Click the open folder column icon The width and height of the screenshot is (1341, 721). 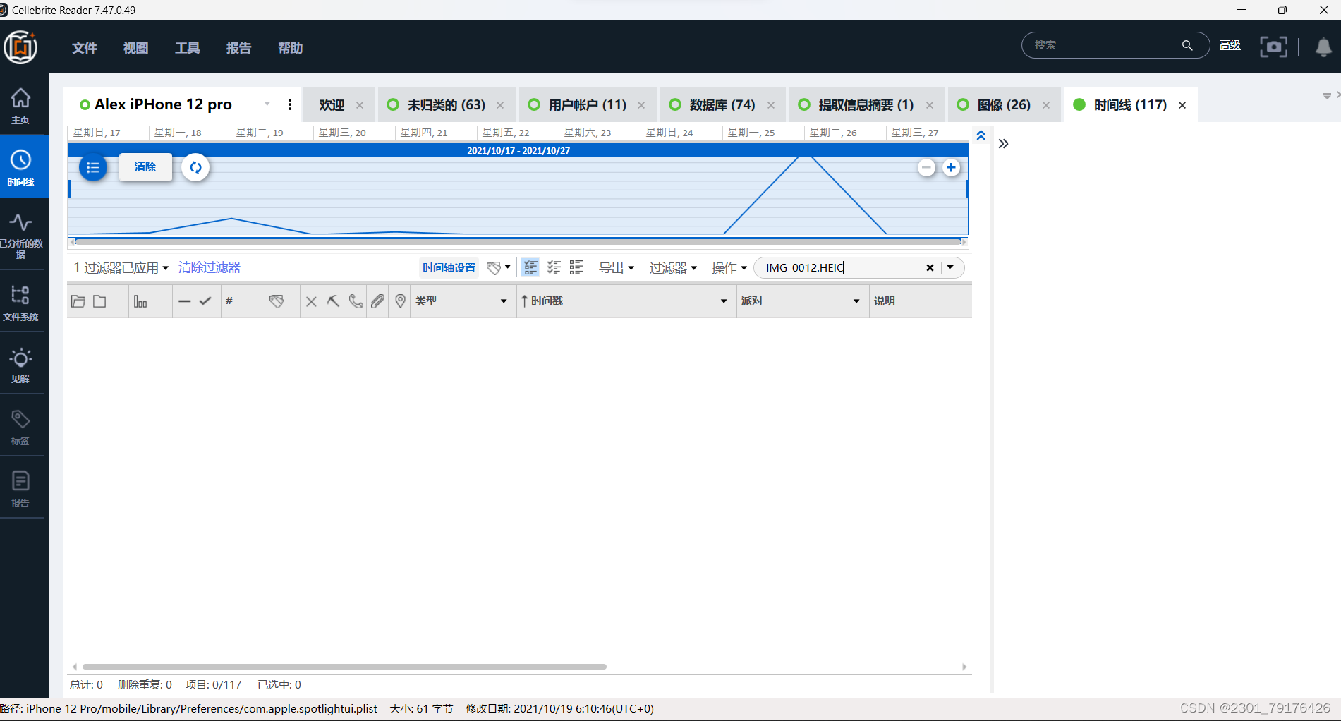78,301
